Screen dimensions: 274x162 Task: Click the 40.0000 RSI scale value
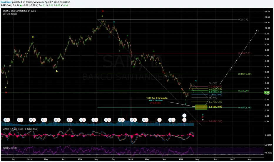click(268, 153)
